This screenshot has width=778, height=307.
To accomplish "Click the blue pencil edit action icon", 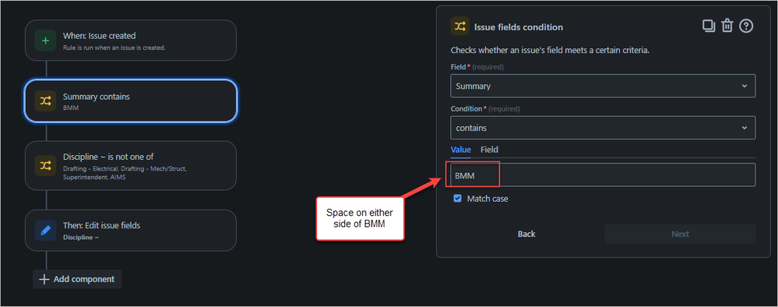I will click(45, 231).
